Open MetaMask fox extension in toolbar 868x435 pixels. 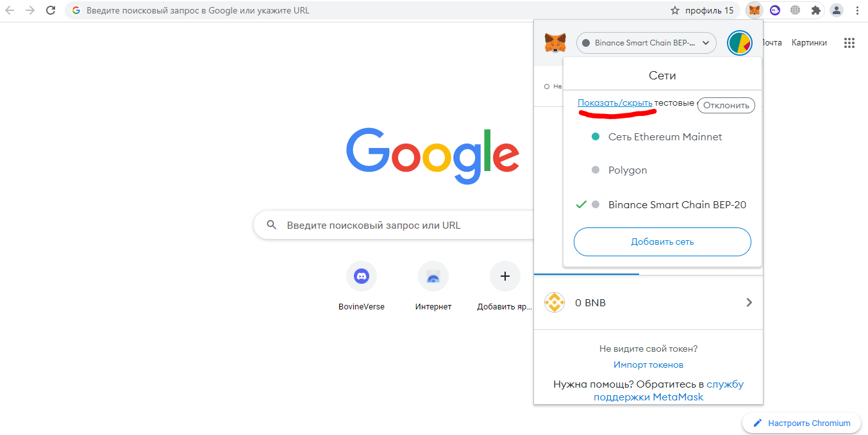point(755,10)
